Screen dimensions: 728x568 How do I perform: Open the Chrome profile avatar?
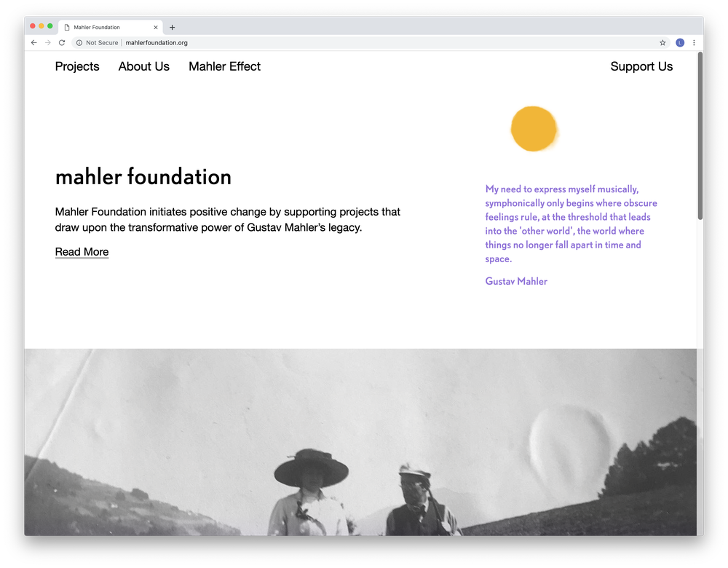680,43
